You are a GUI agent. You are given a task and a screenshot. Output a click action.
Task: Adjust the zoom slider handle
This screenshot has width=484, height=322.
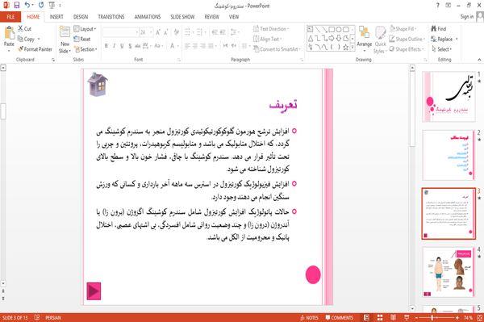pyautogui.click(x=432, y=317)
